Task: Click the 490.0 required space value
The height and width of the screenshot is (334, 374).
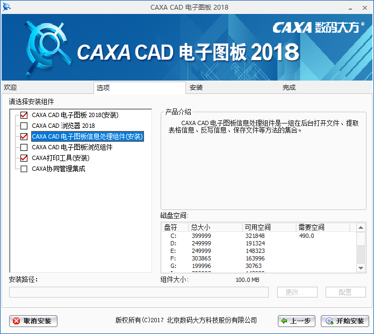Action: [306, 236]
